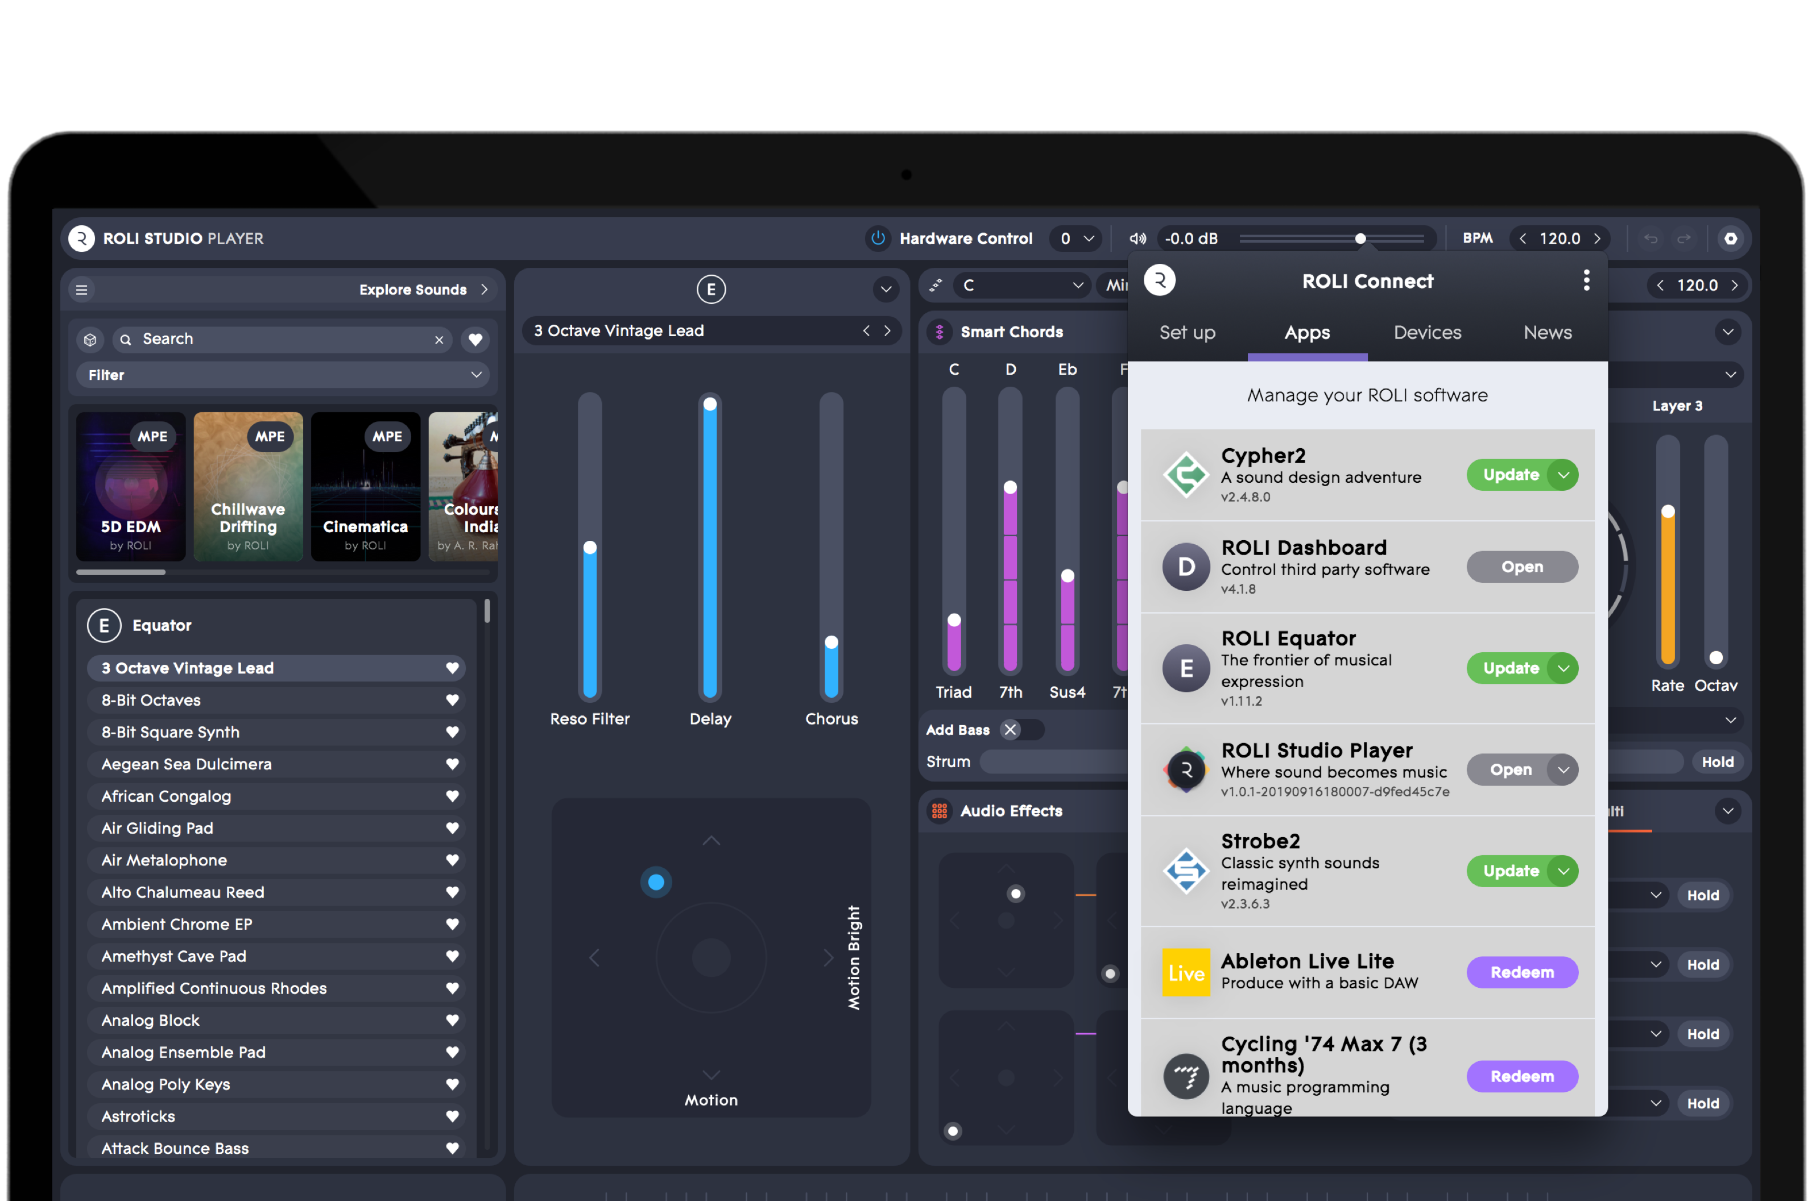
Task: Unfavorite the 8-Bit Octaves preset heart
Action: pos(452,700)
